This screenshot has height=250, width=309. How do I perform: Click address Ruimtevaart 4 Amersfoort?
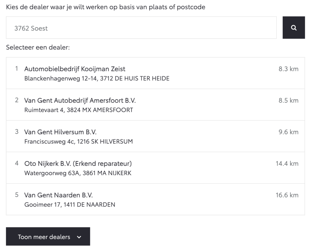pos(79,110)
